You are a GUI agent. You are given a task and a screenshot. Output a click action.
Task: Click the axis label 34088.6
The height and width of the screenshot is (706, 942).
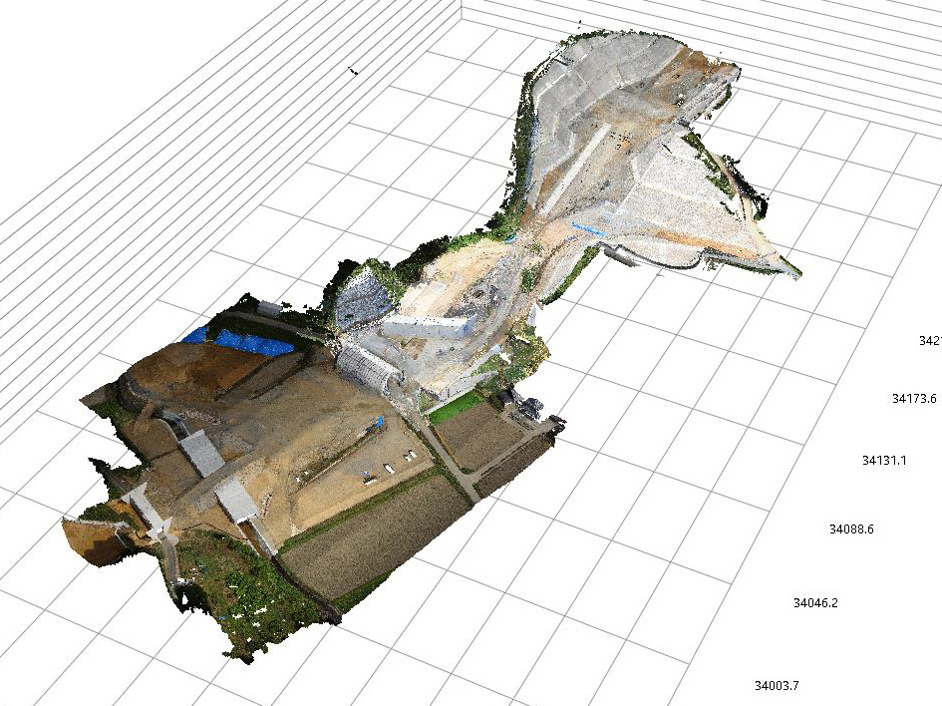coord(851,529)
